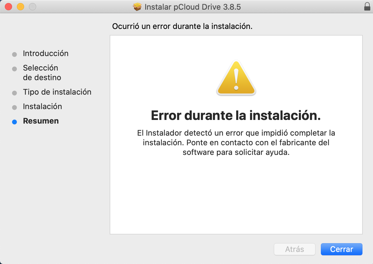
Task: Click the lock icon in title bar
Action: coord(367,7)
